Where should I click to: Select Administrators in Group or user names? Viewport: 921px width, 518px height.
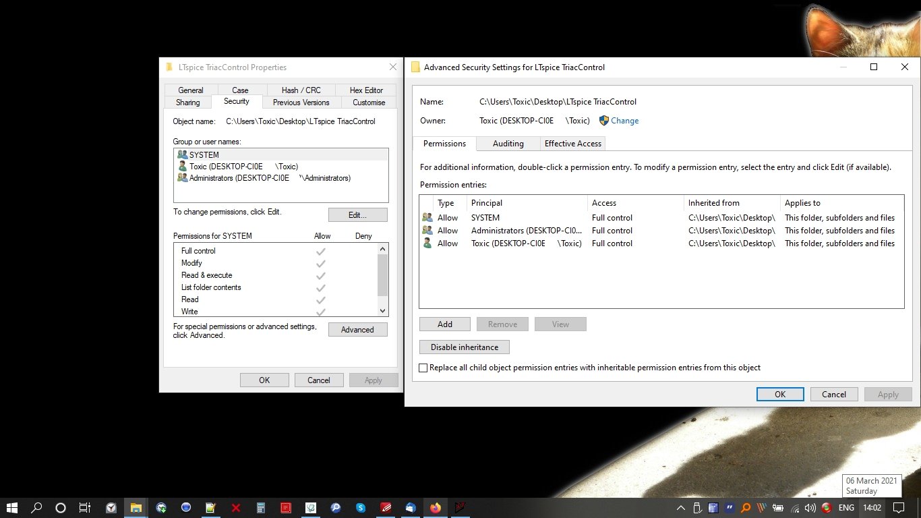click(281, 178)
